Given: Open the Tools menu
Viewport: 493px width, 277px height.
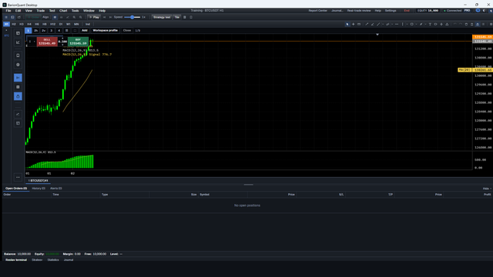Looking at the screenshot, I should [75, 11].
